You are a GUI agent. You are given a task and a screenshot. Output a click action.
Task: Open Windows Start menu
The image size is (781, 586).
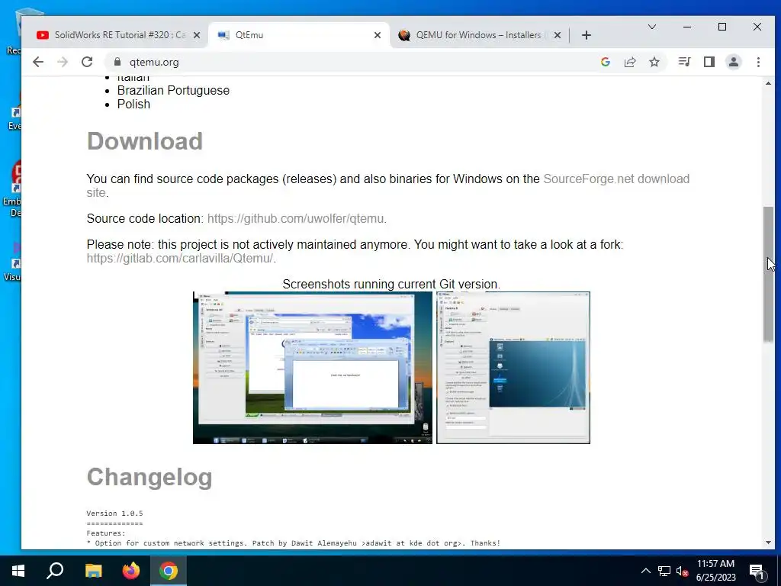click(x=18, y=571)
